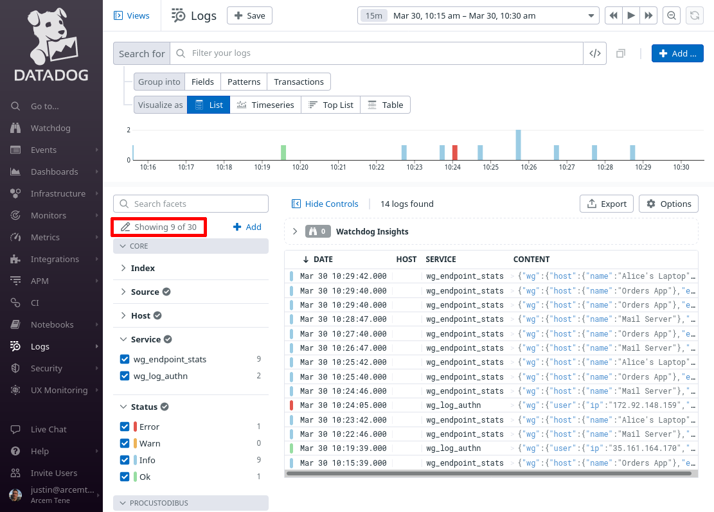Open Monitors in the sidebar
This screenshot has width=714, height=512.
tap(48, 215)
